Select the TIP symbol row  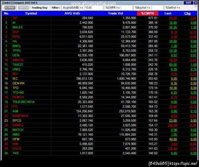(99, 18)
